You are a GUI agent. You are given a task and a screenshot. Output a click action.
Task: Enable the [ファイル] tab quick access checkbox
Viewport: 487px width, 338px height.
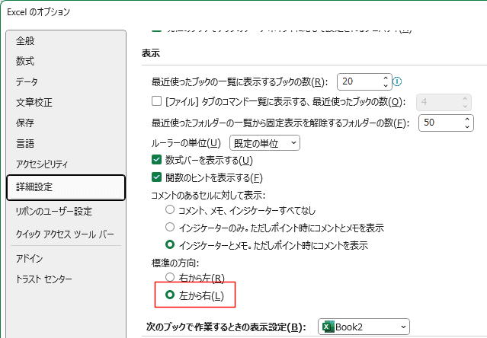pos(157,101)
